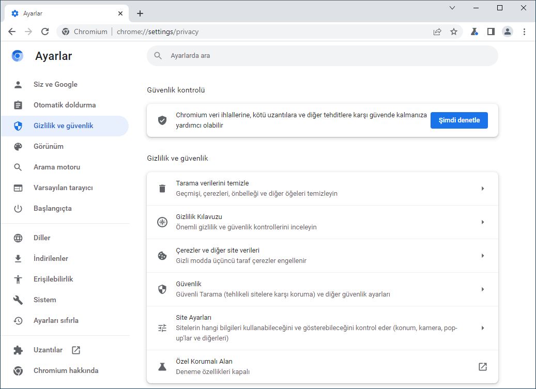
Task: Click the back navigation arrow
Action: pyautogui.click(x=12, y=32)
